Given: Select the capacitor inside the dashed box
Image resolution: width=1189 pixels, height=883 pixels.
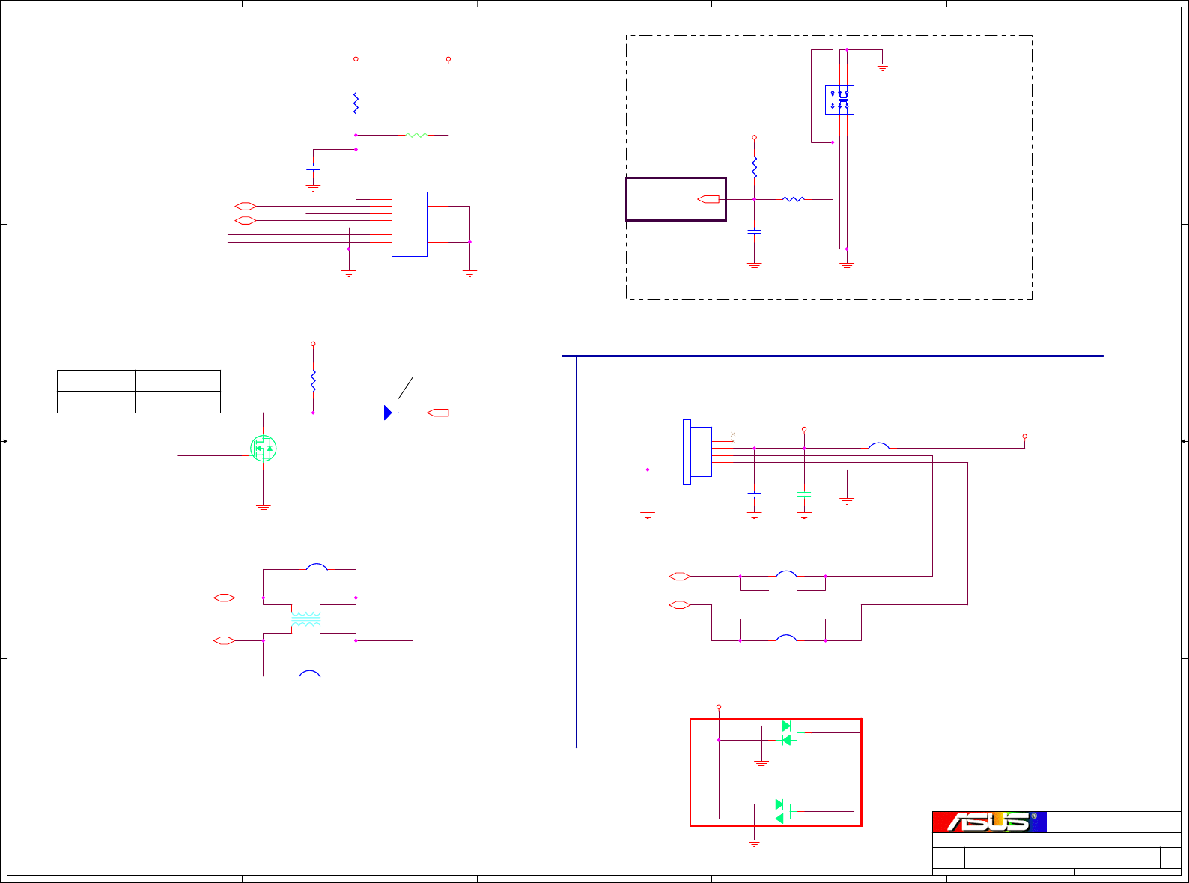Looking at the screenshot, I should 754,231.
